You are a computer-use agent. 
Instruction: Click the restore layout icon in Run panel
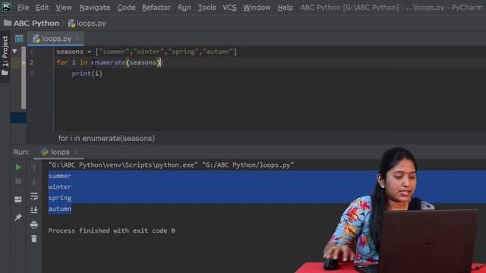point(18,199)
